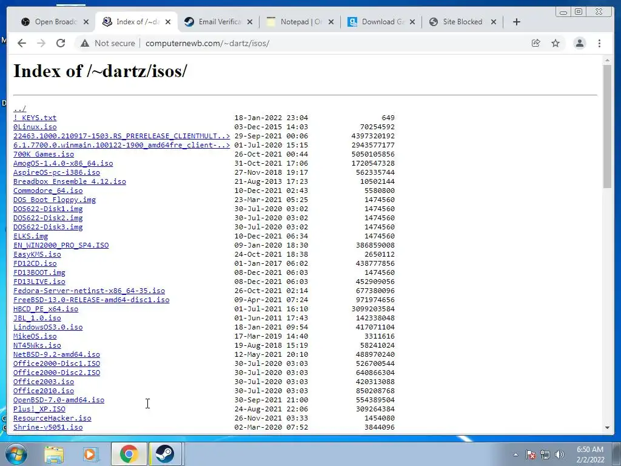Close the Open Broadcaster tab
621x466 pixels.
86,22
